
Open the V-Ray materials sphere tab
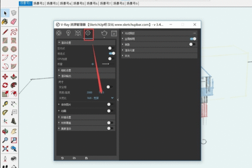tap(59, 33)
